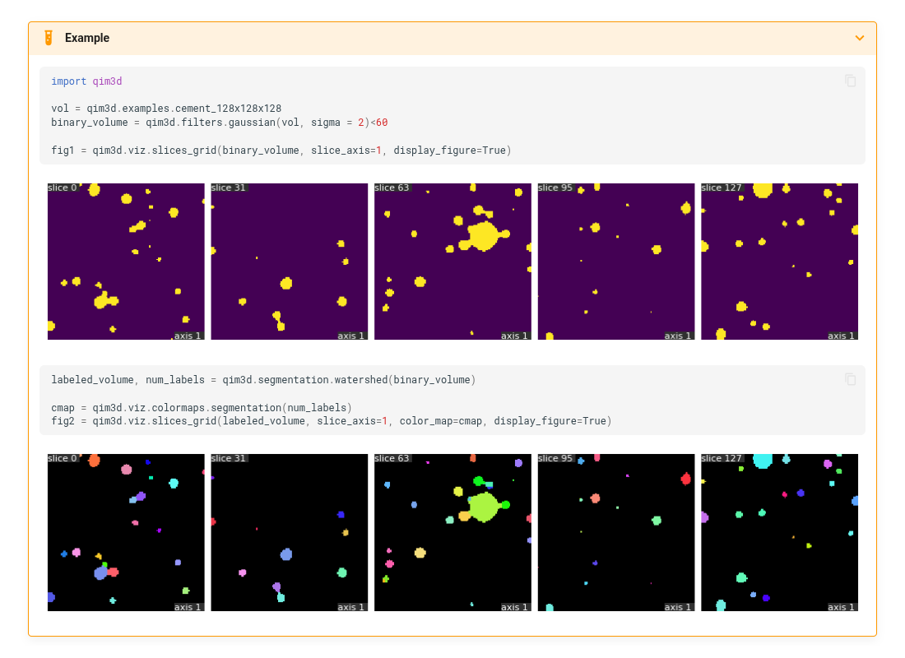Click the test tube icon beside Example

click(x=47, y=37)
